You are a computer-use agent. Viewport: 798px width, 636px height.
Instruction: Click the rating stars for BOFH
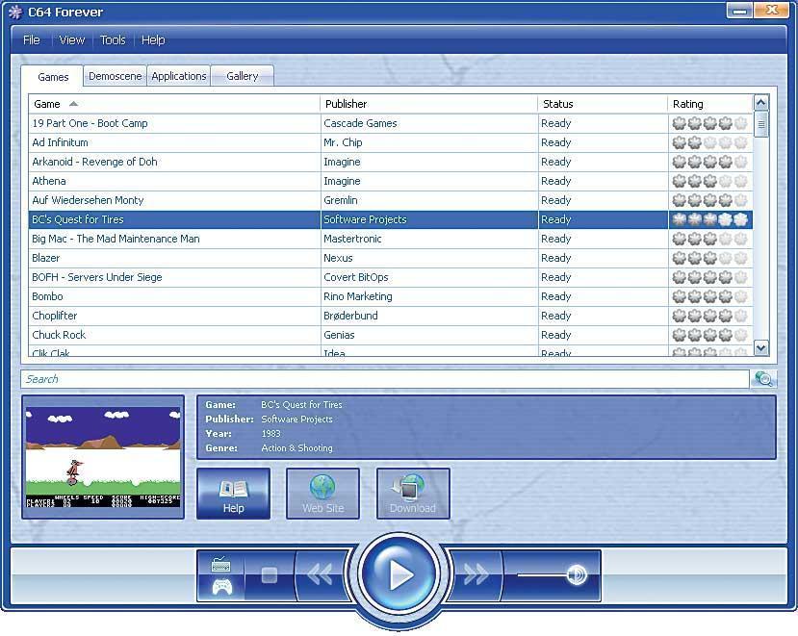point(710,277)
